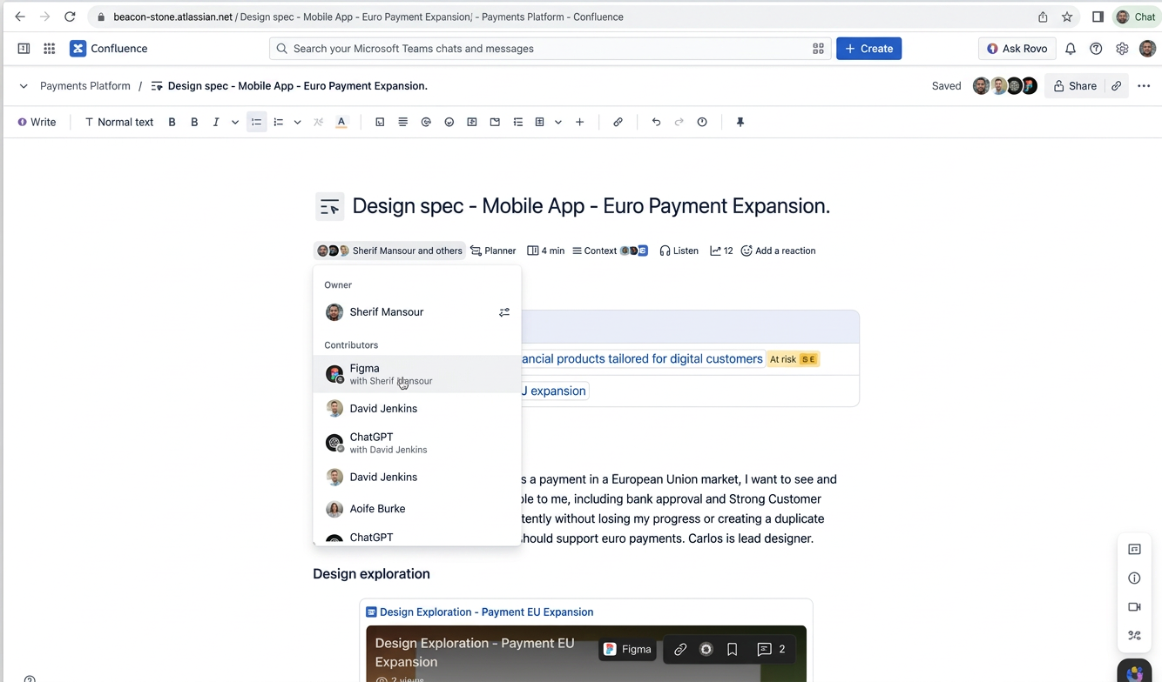Open the text color picker

tap(341, 123)
